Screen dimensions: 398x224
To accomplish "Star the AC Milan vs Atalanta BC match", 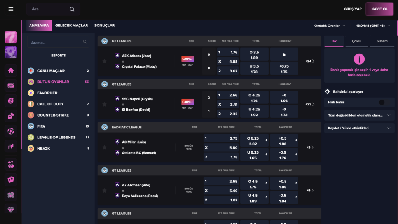I will [104, 147].
